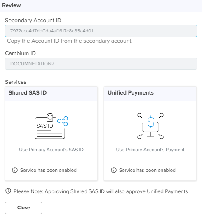Select the Unified Payments card header
202x219 pixels.
pyautogui.click(x=150, y=93)
